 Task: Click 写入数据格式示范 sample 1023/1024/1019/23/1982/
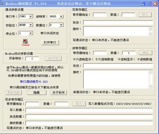point(134,104)
